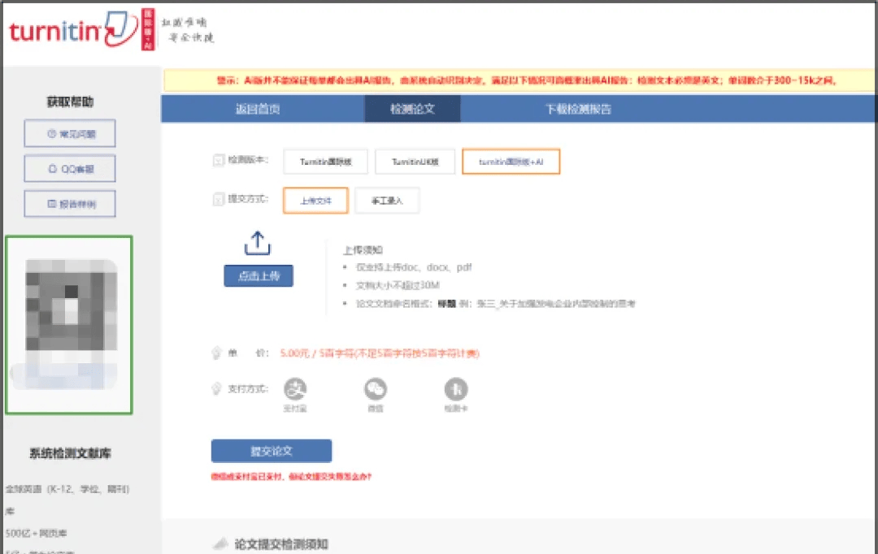Click the 获取帮助 sidebar heading

(70, 102)
